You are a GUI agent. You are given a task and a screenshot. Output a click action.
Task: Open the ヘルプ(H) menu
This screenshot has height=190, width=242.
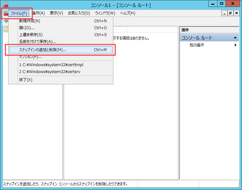(x=128, y=13)
